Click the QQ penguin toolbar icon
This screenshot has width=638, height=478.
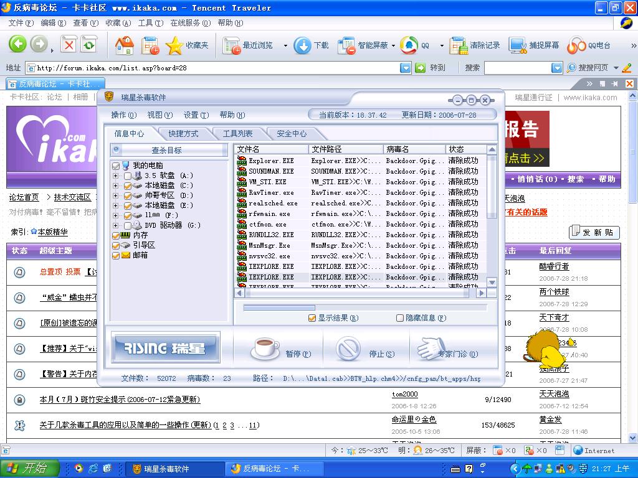[x=409, y=45]
